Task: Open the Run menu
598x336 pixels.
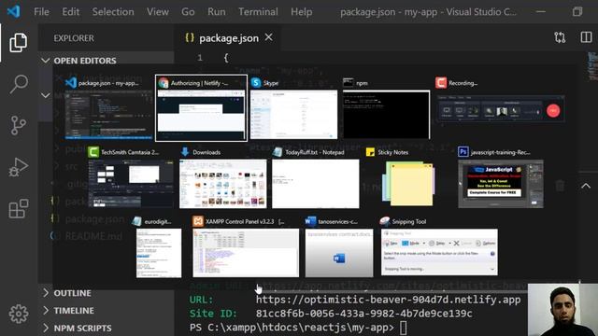Action: (216, 12)
